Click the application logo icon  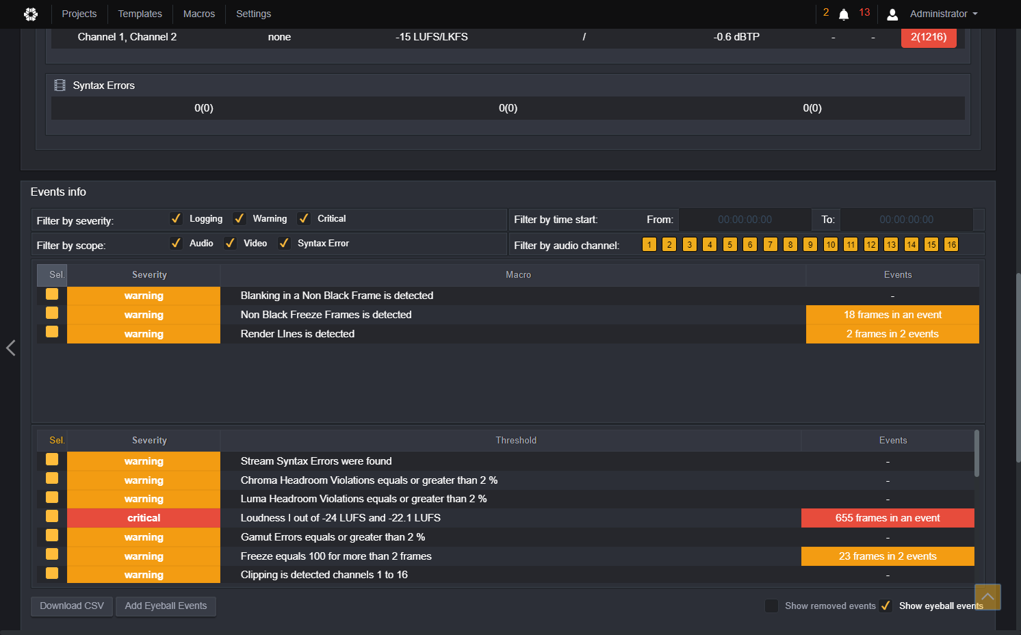[x=31, y=14]
